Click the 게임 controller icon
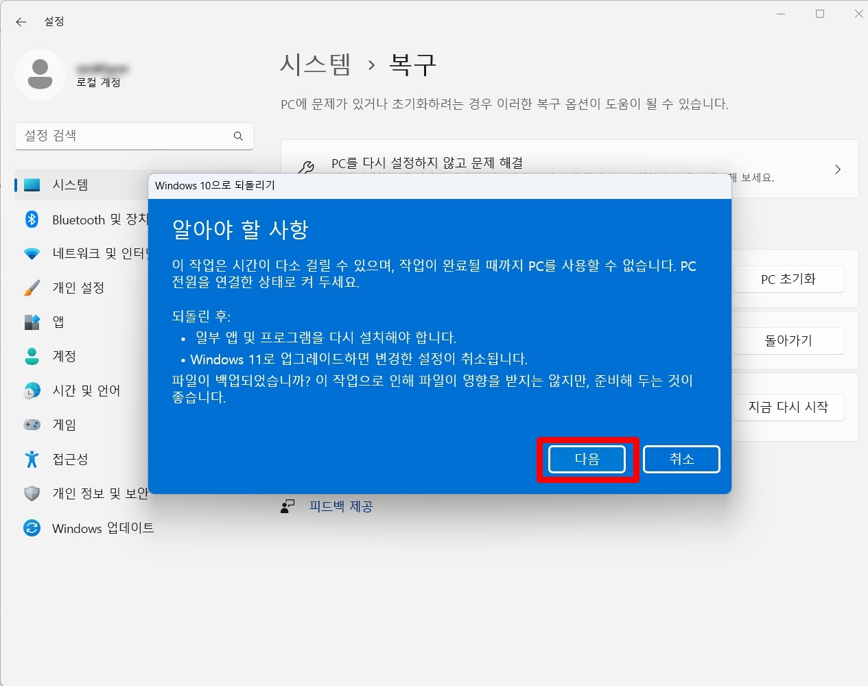868x686 pixels. 32,425
